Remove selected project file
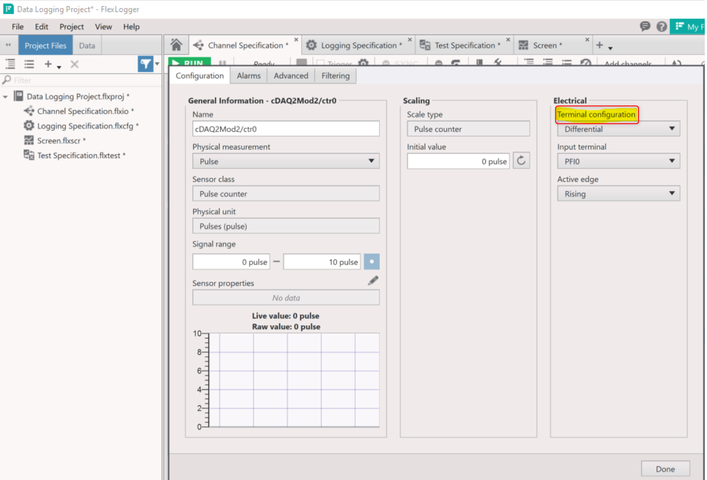707x480 pixels. pos(74,64)
